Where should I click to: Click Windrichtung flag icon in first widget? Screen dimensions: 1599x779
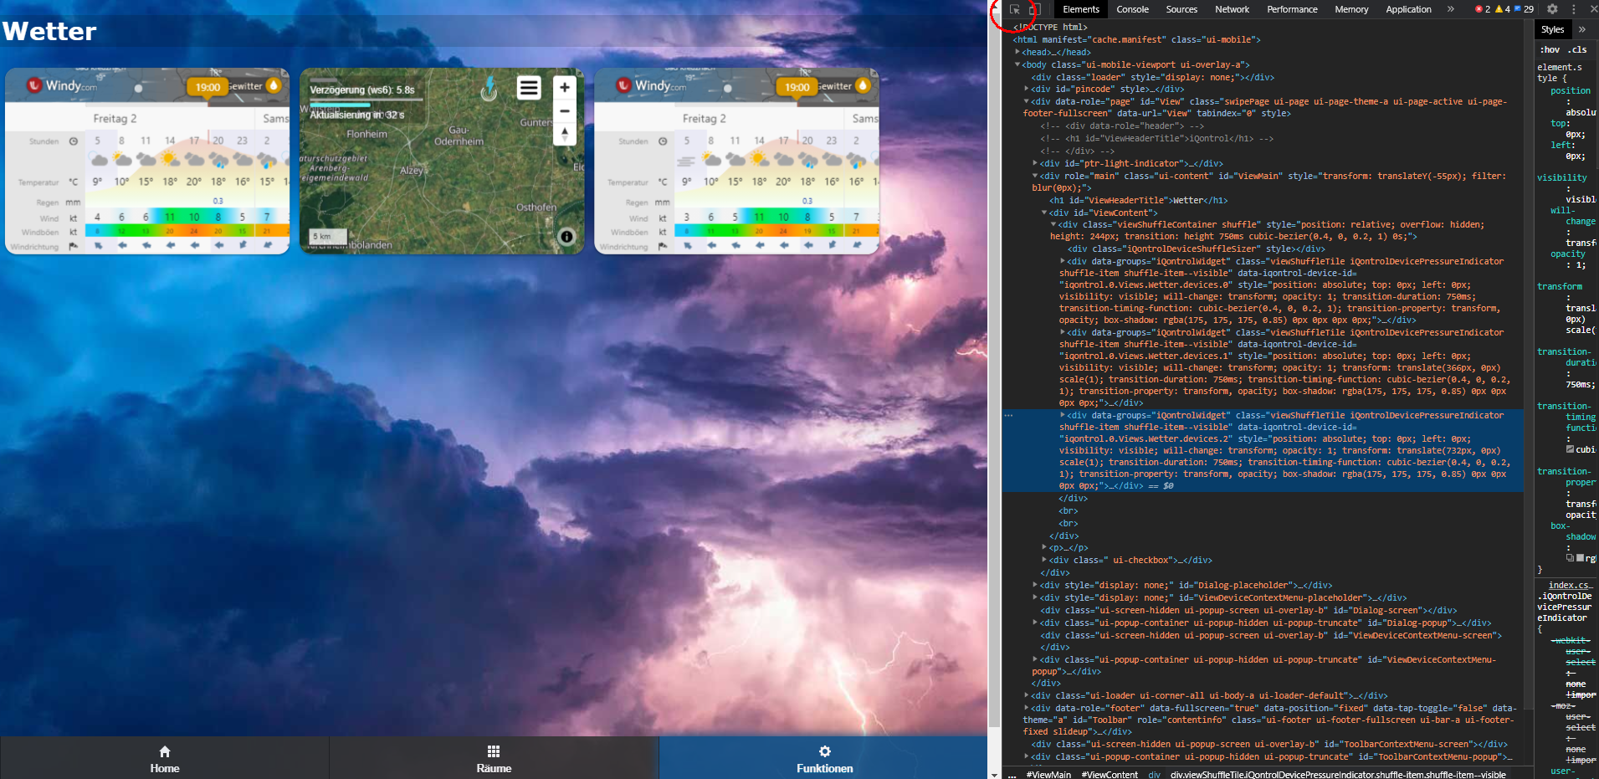coord(74,246)
